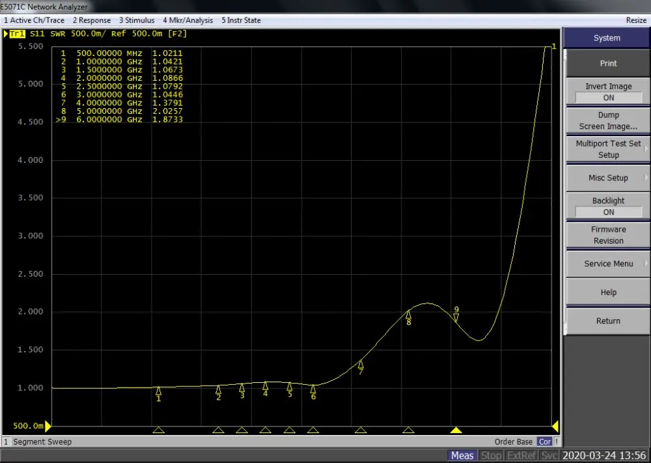Click Dump Screen Image softkey

608,120
